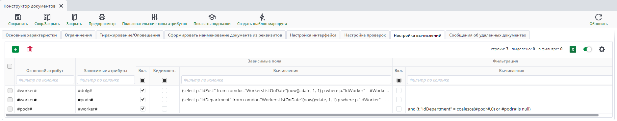Screen dimensions: 617x121
Task: Click Основной атрибут column filter field
Action: coord(45,80)
